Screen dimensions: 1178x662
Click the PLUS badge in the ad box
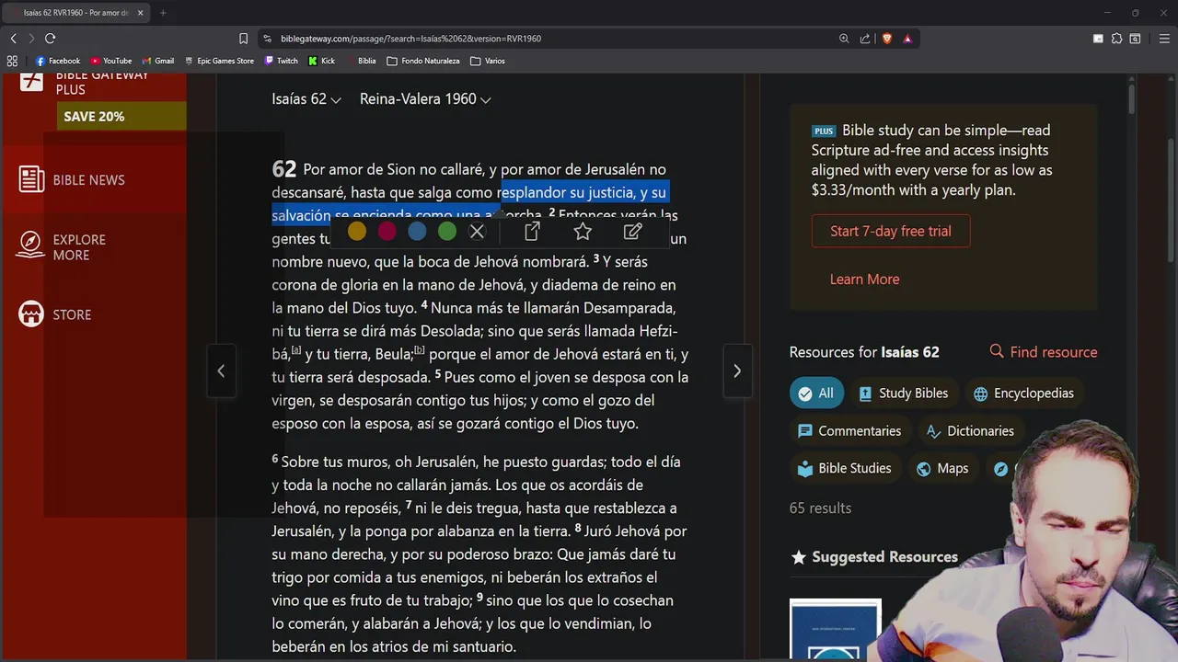(824, 131)
